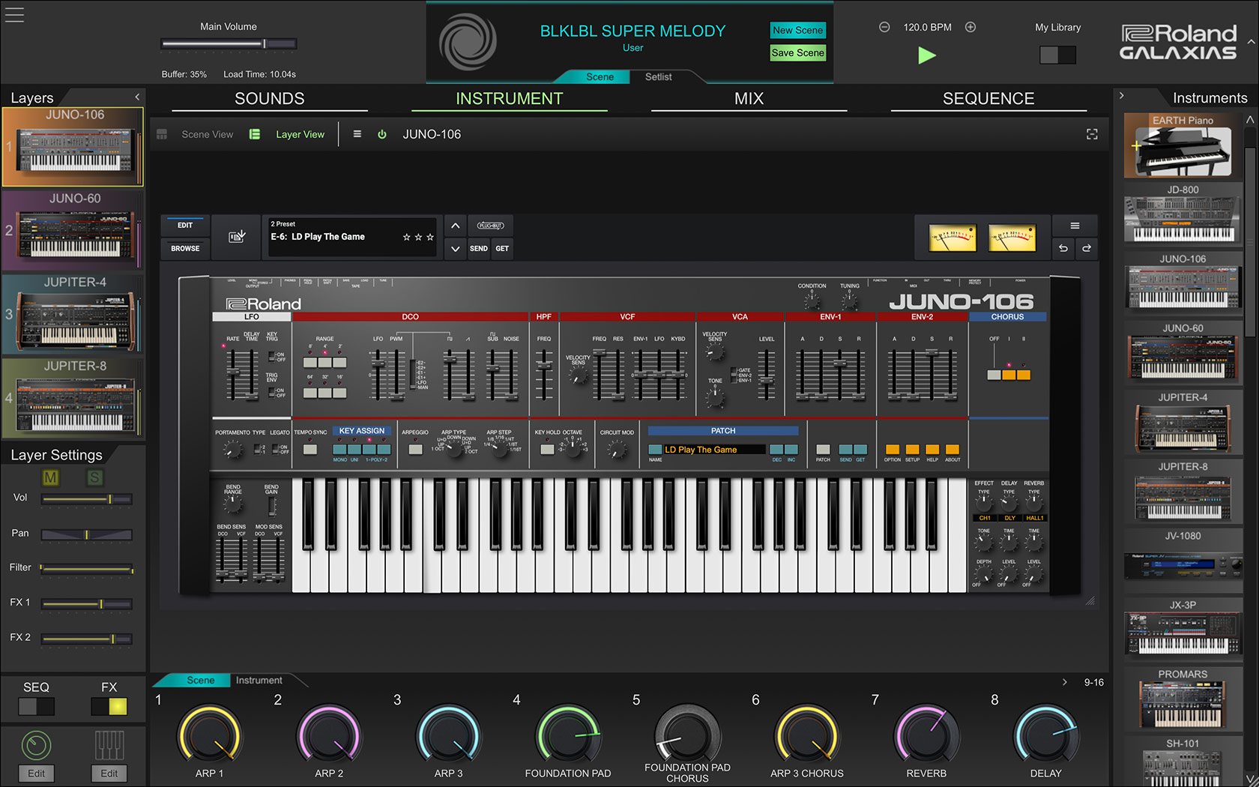Toggle the My Library switch
1259x787 pixels.
tap(1057, 55)
